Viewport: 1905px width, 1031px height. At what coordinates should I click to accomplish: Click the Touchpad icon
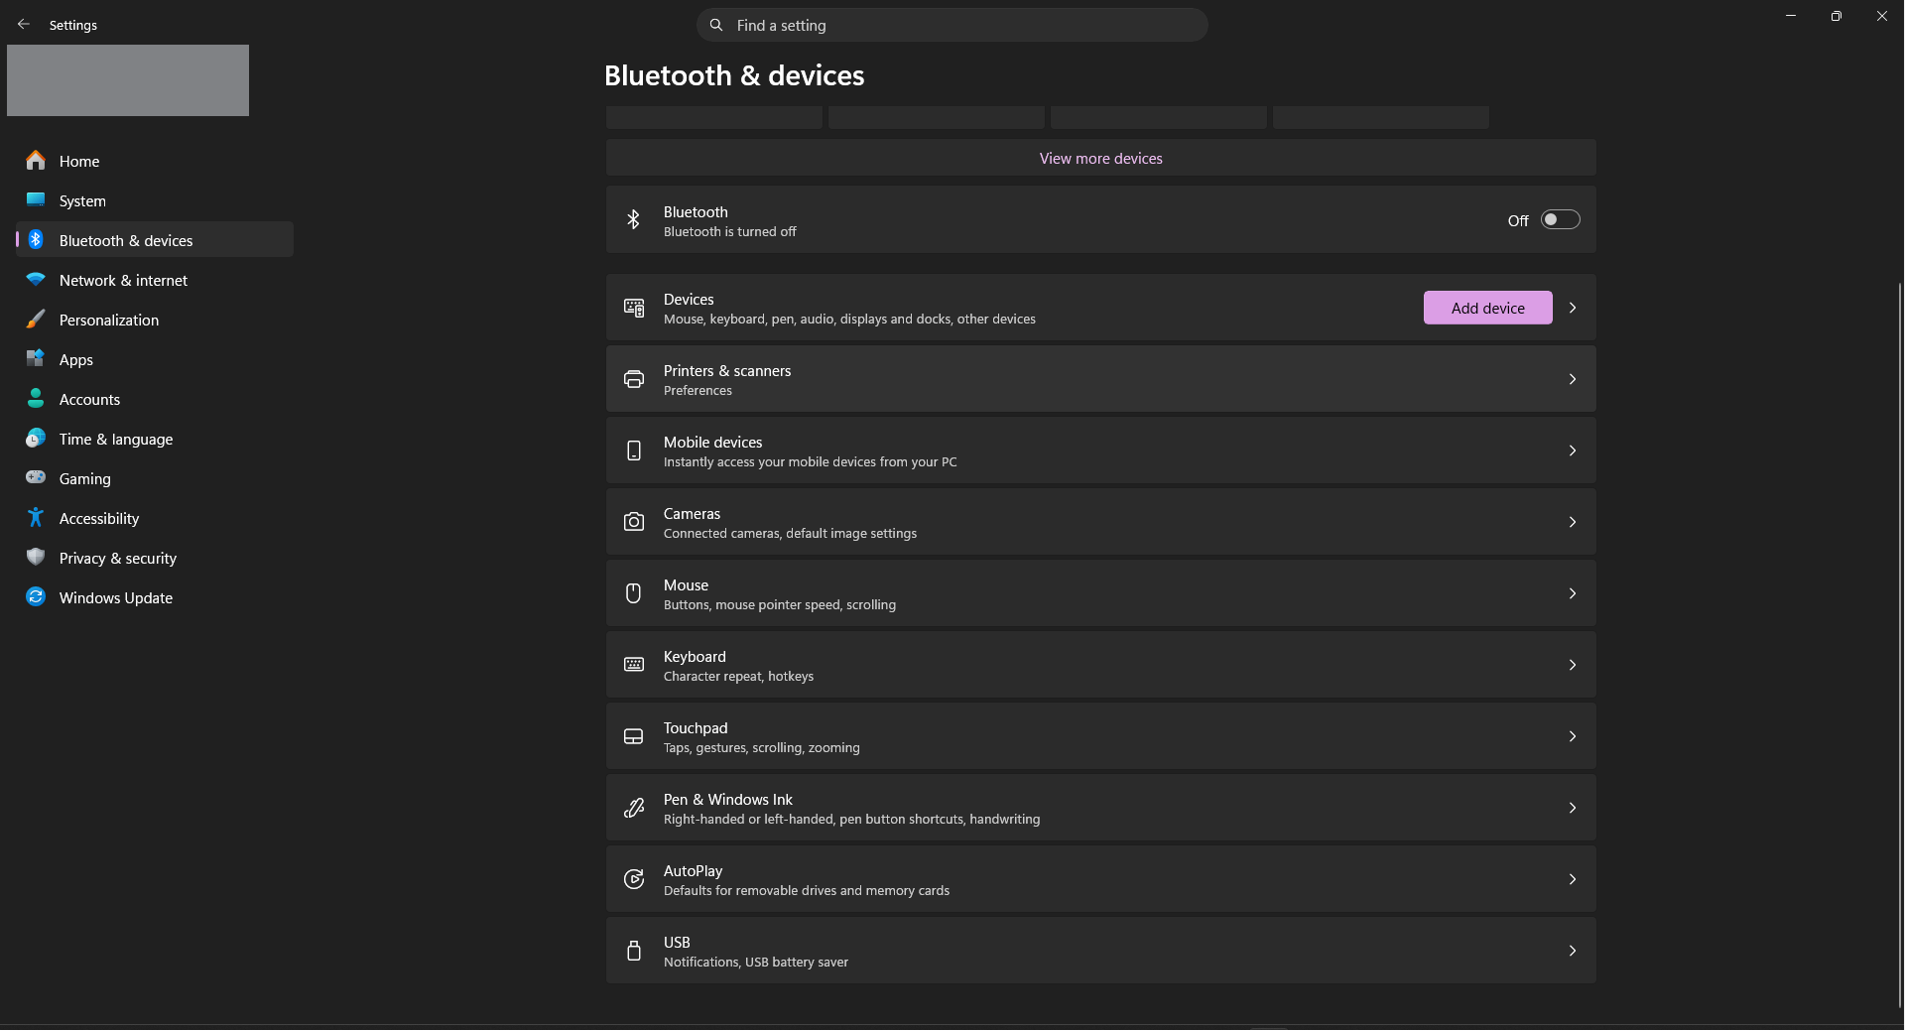point(633,736)
